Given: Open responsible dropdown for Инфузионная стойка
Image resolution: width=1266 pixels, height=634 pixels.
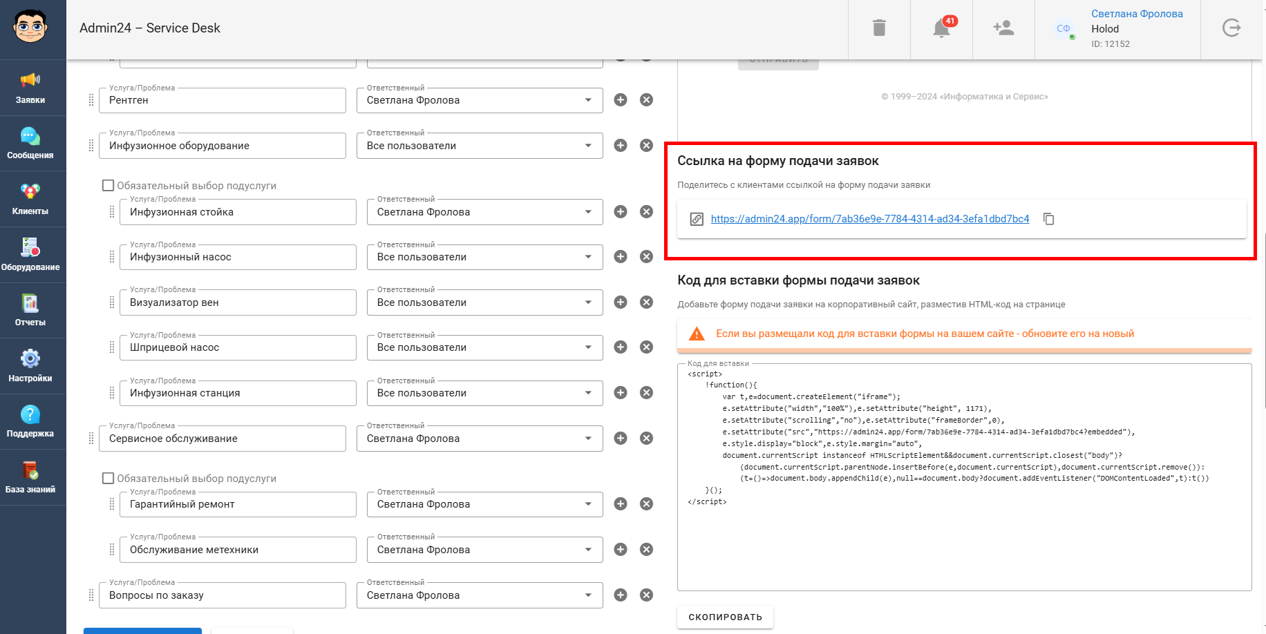Looking at the screenshot, I should click(485, 212).
